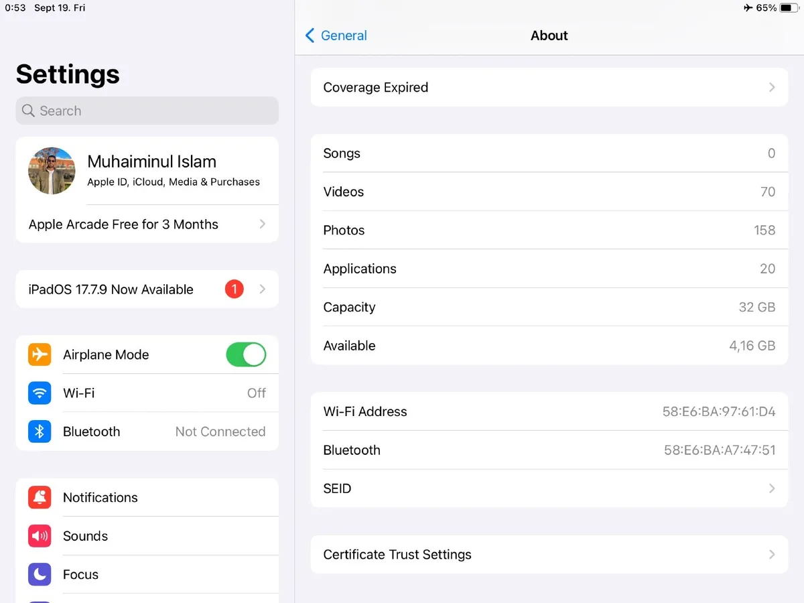Viewport: 804px width, 603px height.
Task: Open Muhaiminul Islam Apple ID account
Action: pyautogui.click(x=147, y=171)
